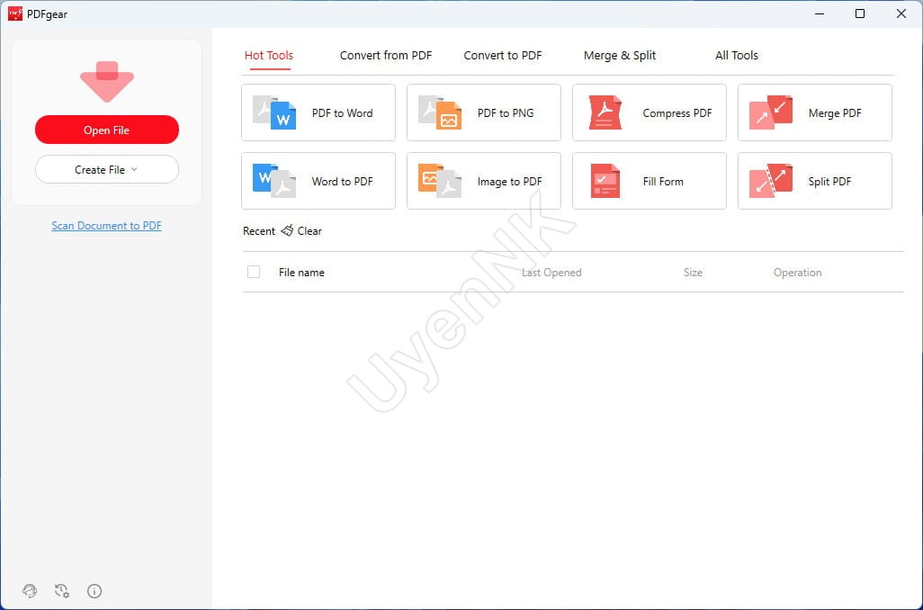This screenshot has width=923, height=610.
Task: Click the Size column header
Action: coord(693,272)
